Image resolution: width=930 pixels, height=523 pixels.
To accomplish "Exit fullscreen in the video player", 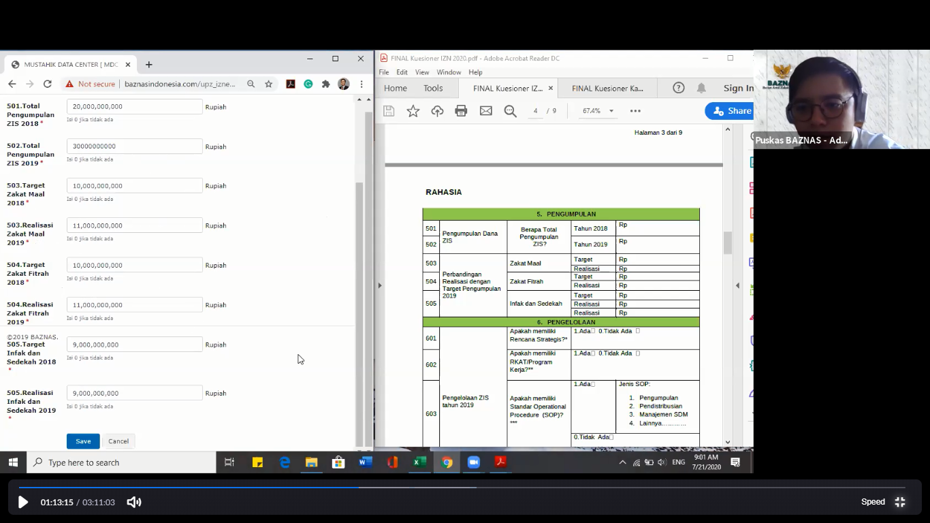I will pyautogui.click(x=899, y=502).
